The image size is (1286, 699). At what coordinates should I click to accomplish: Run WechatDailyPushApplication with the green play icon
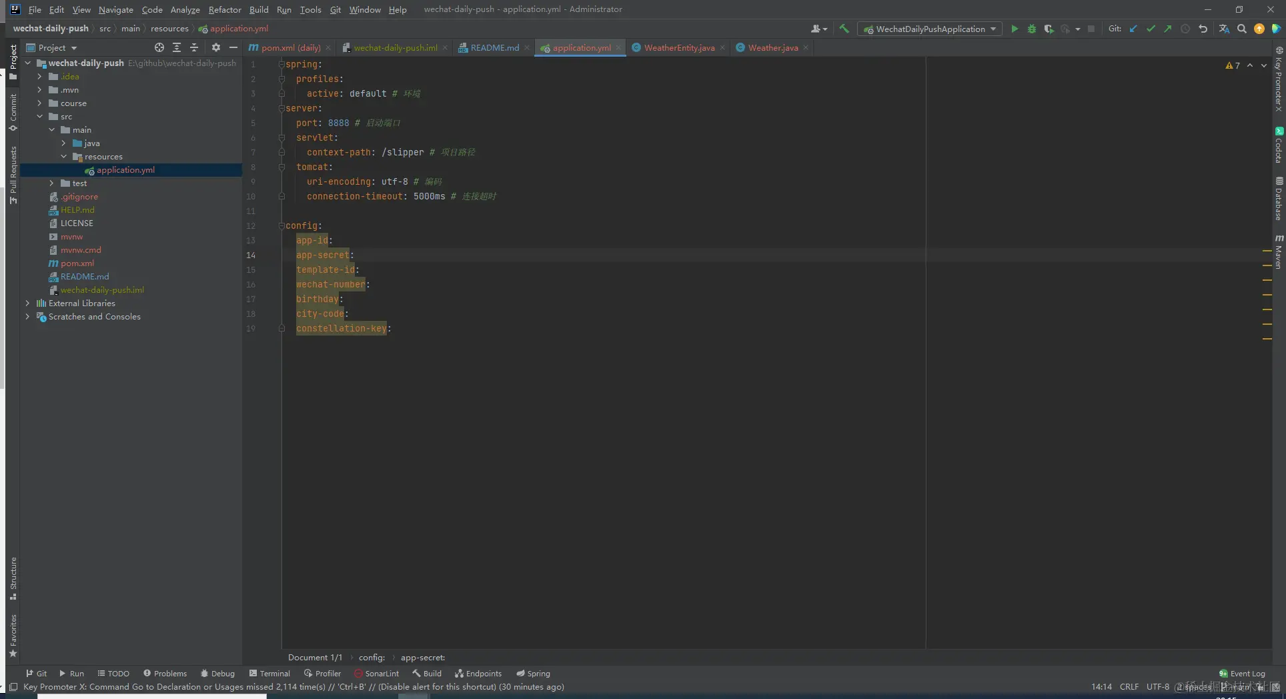coord(1015,29)
